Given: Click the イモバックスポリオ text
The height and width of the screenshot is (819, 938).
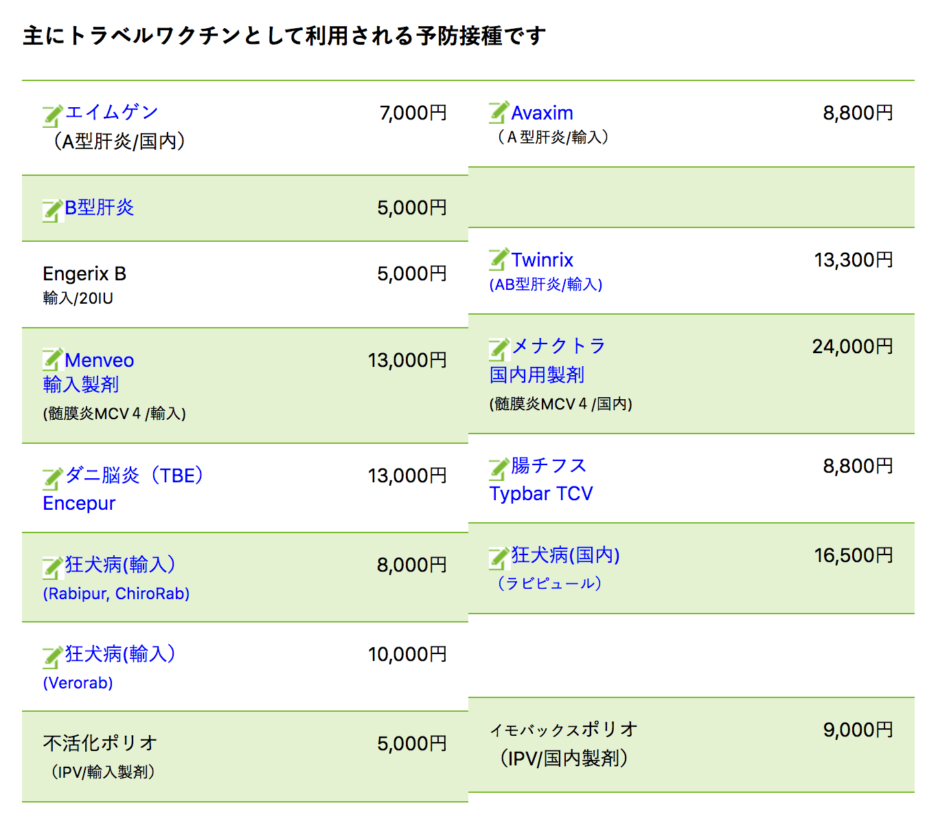Looking at the screenshot, I should pos(564,730).
